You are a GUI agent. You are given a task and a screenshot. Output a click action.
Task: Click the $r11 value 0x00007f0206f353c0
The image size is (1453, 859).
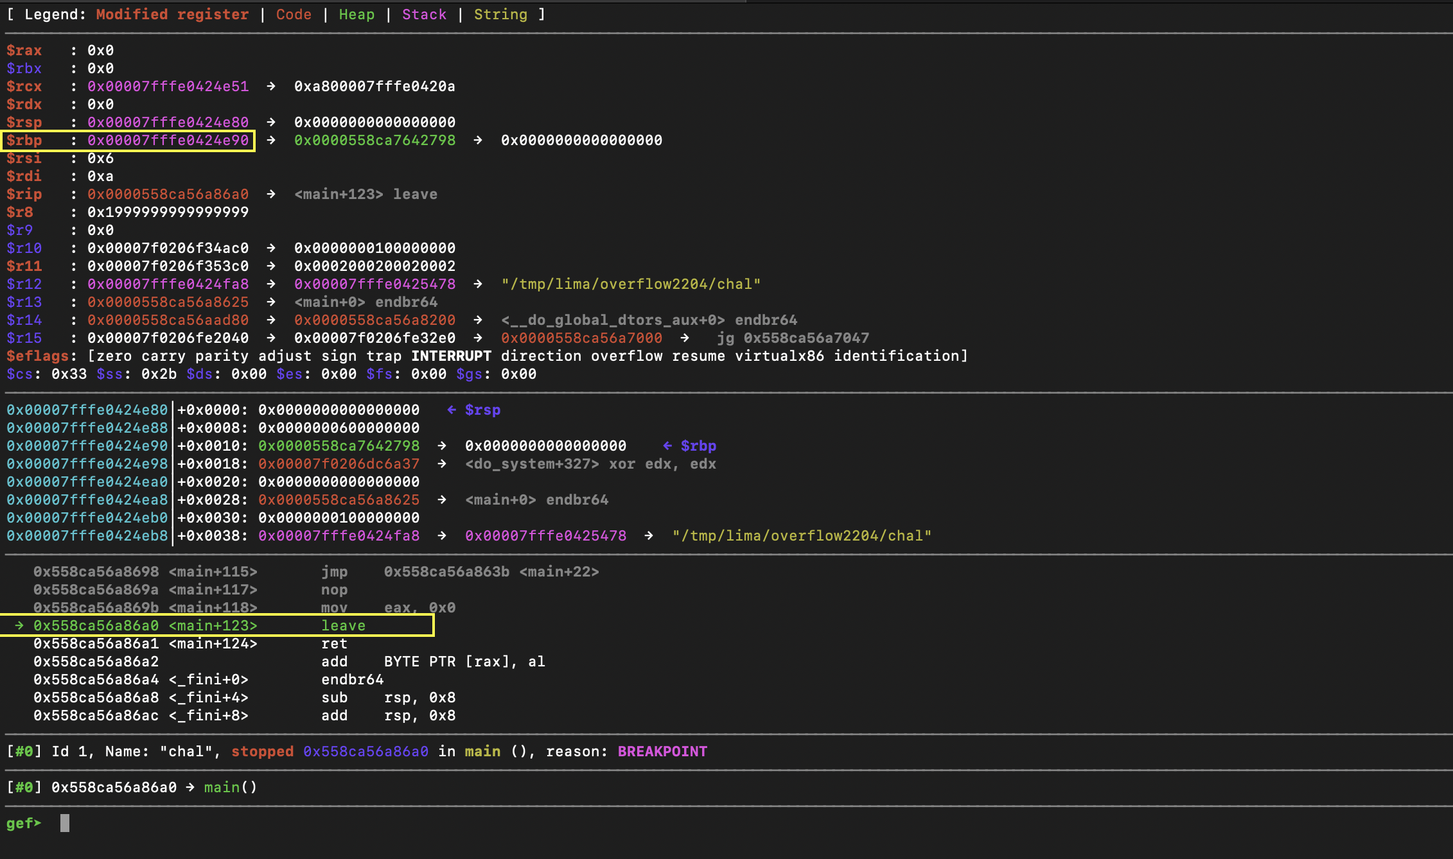[x=168, y=266]
